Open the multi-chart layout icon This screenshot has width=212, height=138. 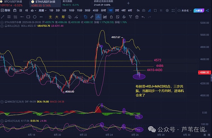coord(21,10)
